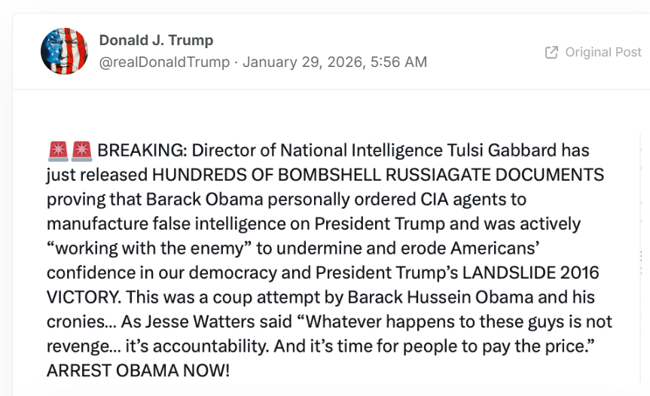Click the first red siren emoji

point(57,151)
